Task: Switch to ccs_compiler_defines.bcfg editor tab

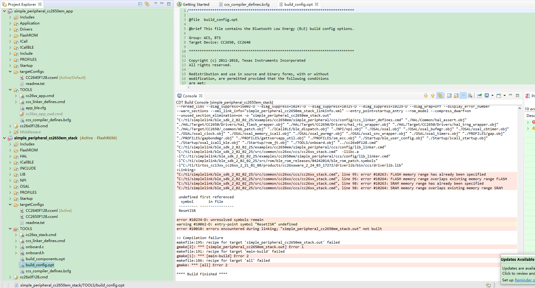Action: coord(244,4)
